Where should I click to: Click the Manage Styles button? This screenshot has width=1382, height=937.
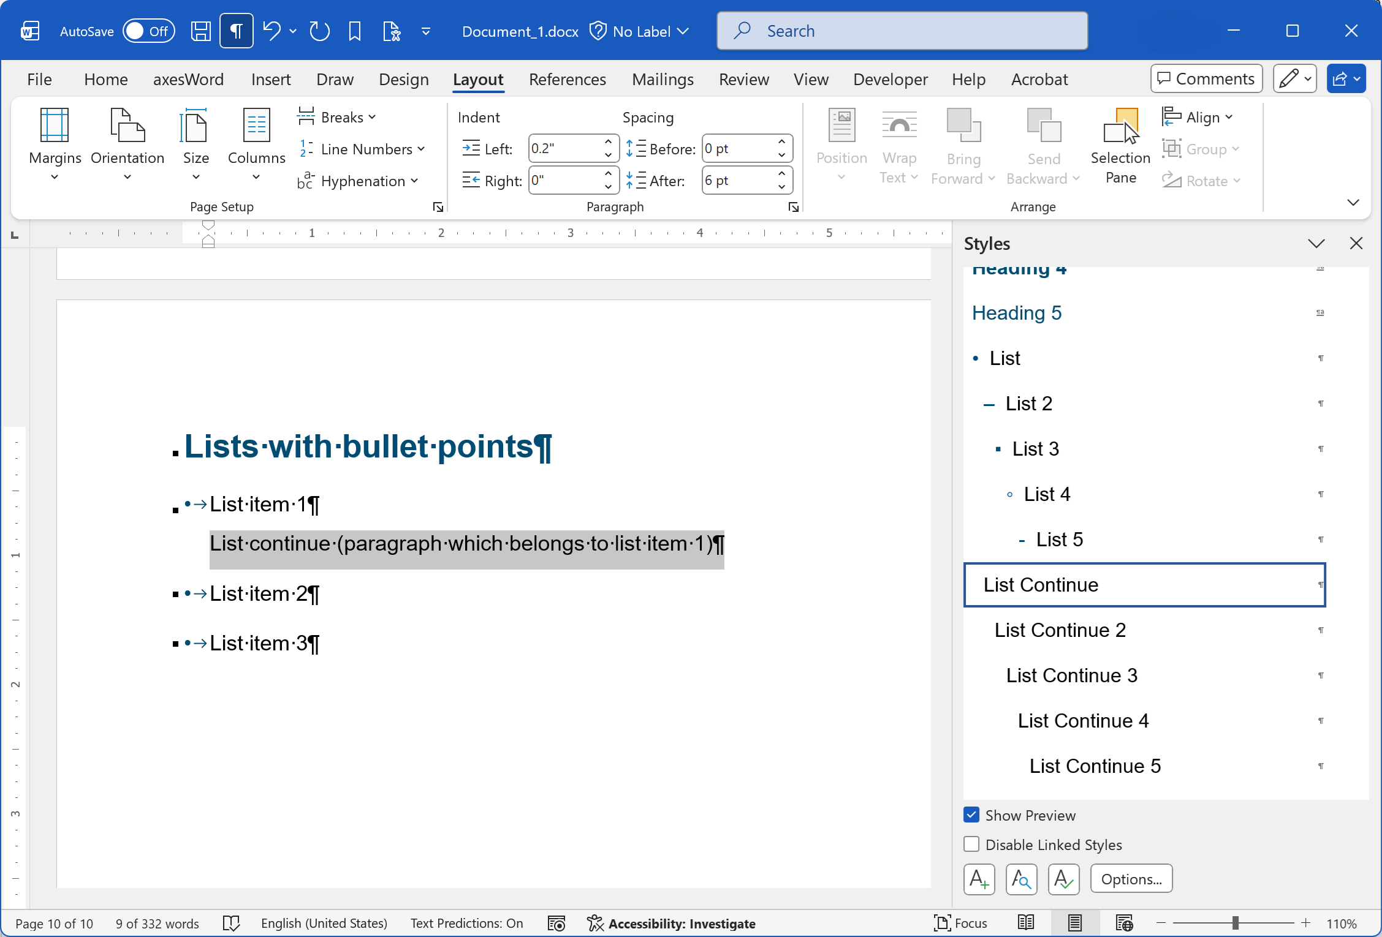click(x=1064, y=879)
